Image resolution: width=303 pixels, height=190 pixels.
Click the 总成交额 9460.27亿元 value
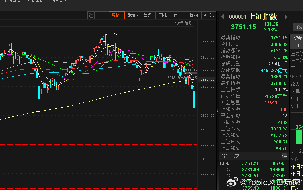coord(274,70)
